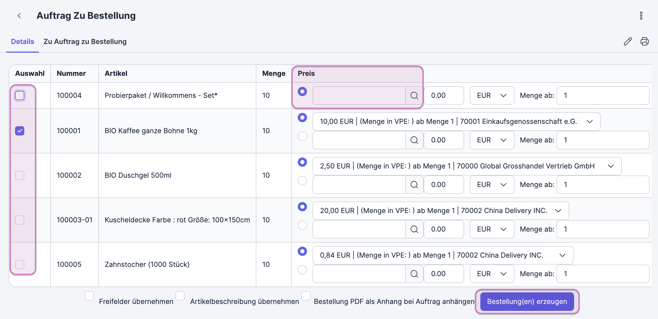The image size is (658, 319).
Task: Click Bestellung(en) erzeugen button
Action: (x=527, y=302)
